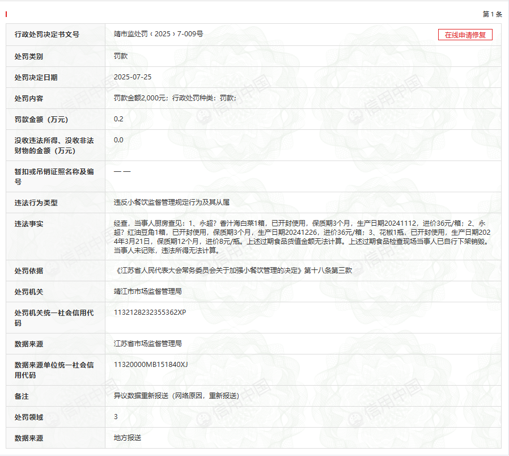509x456 pixels.
Task: Select the fine amount value 0.2
Action: pos(118,119)
